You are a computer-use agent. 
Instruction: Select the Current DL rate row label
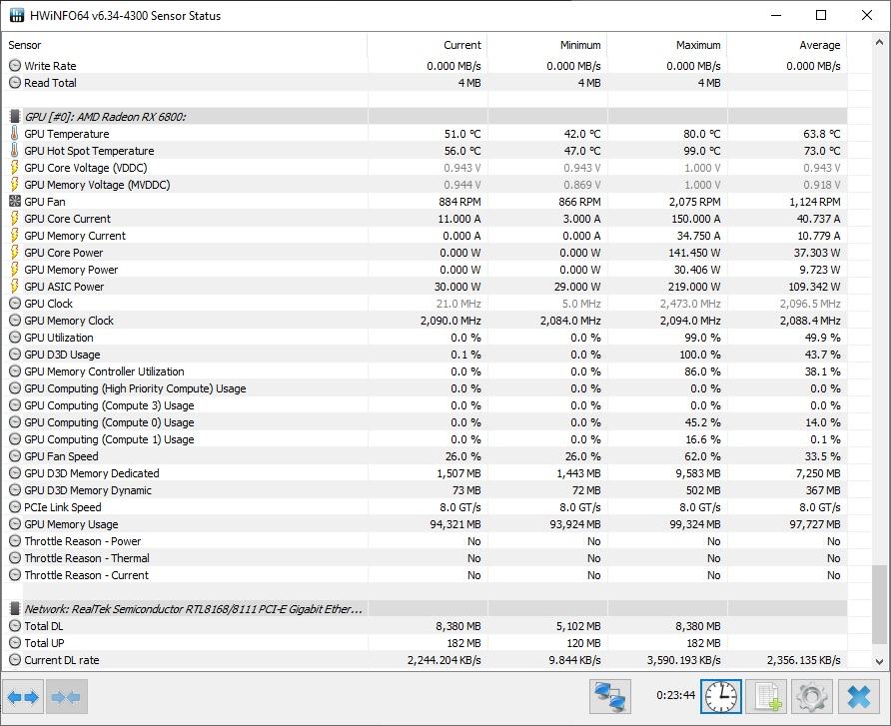point(61,660)
